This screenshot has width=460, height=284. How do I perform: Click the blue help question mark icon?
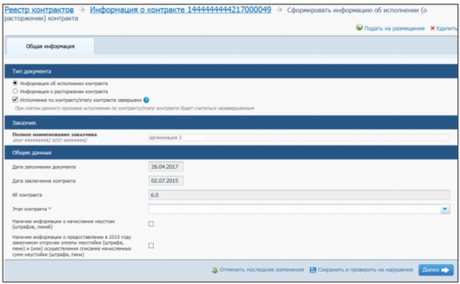[146, 99]
